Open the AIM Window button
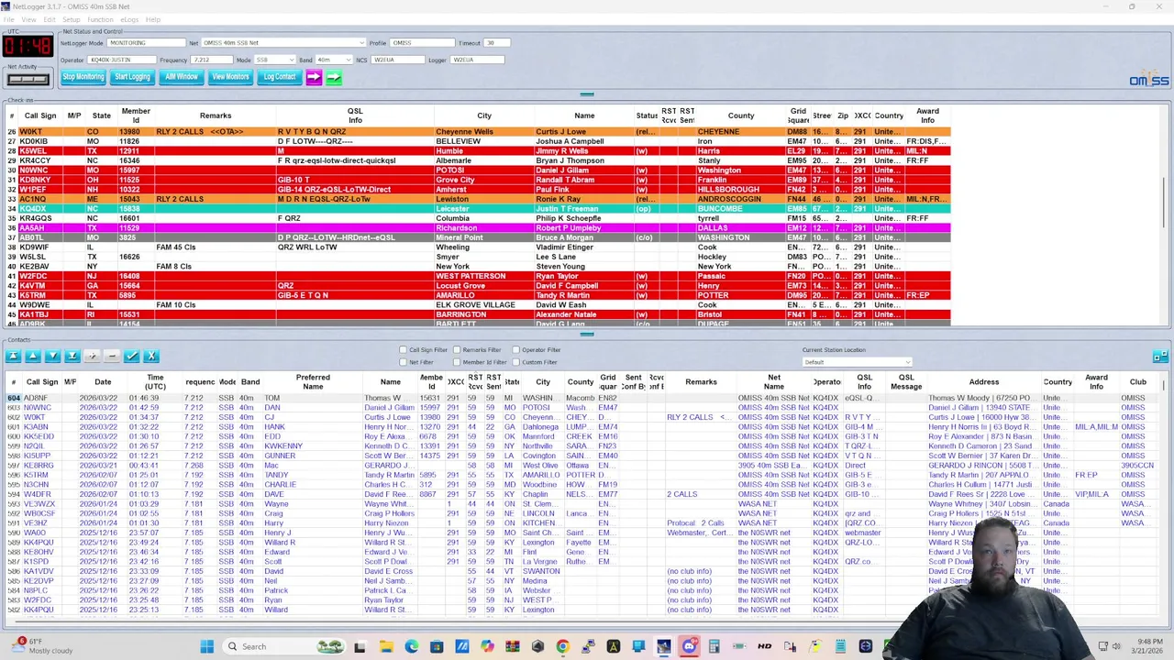 coord(182,77)
